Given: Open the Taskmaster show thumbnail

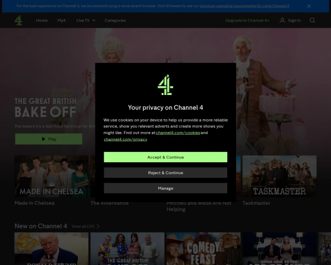Looking at the screenshot, I should [x=279, y=177].
